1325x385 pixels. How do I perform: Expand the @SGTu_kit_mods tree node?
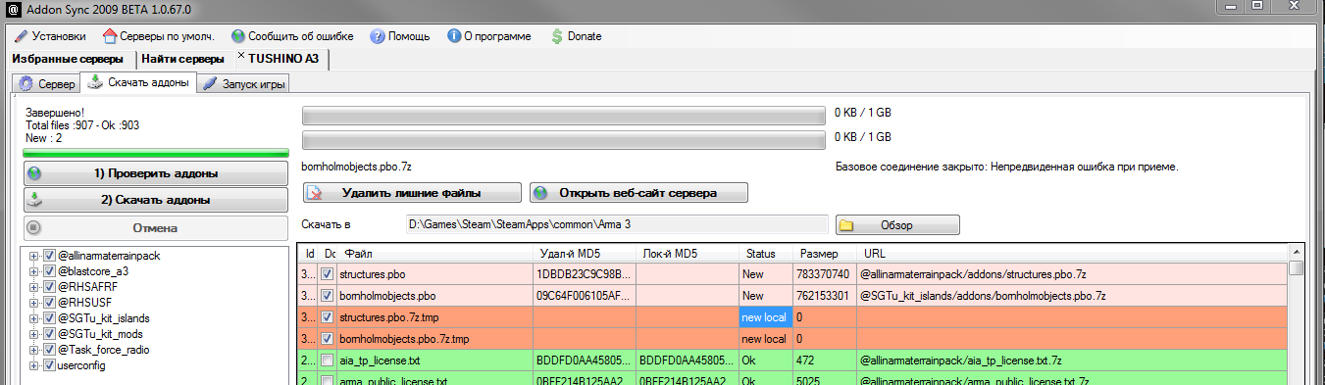(34, 334)
